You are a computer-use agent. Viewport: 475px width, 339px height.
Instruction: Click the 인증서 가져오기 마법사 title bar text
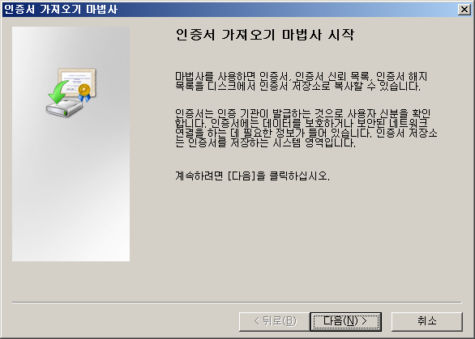point(61,10)
